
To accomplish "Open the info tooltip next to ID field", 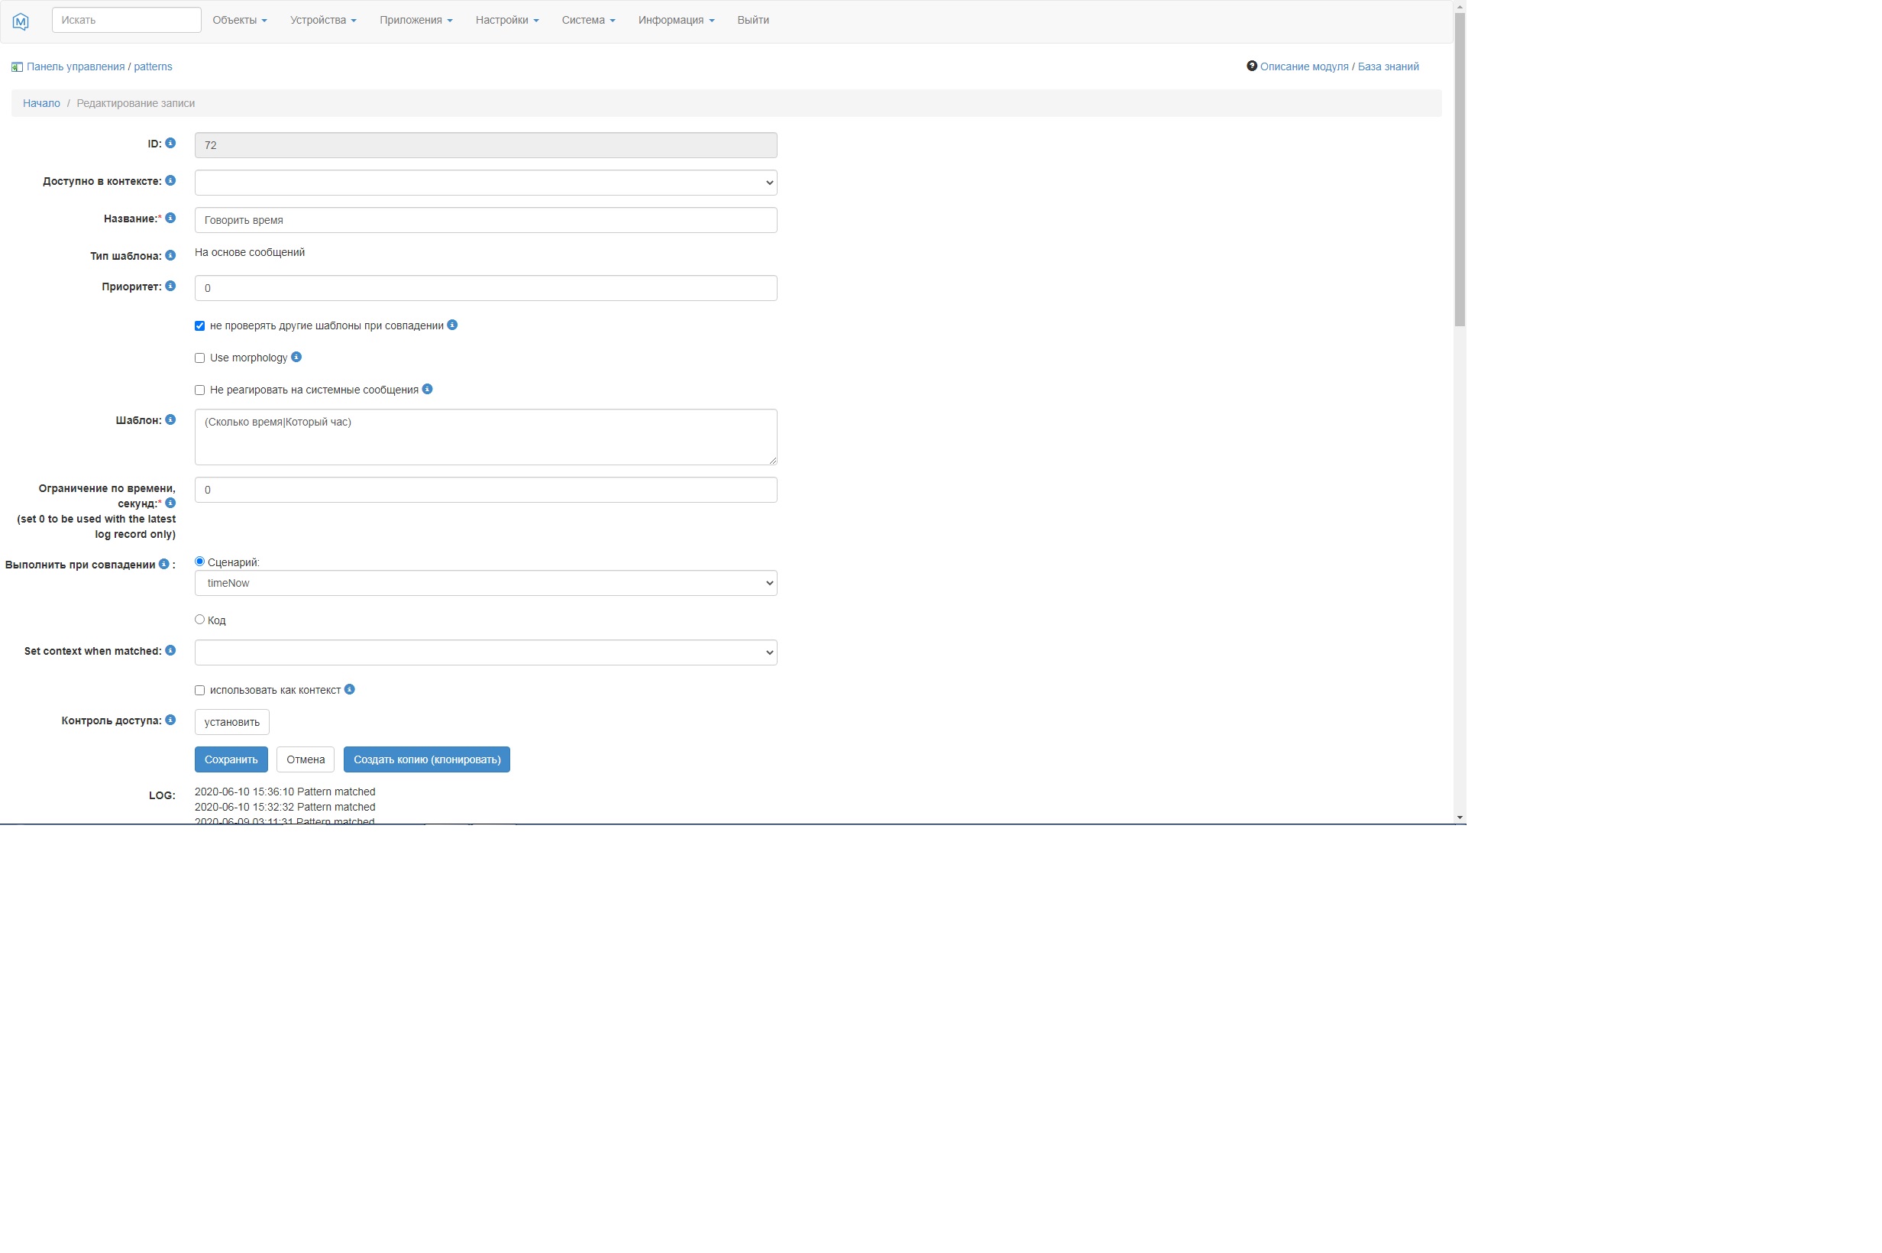I will point(170,143).
